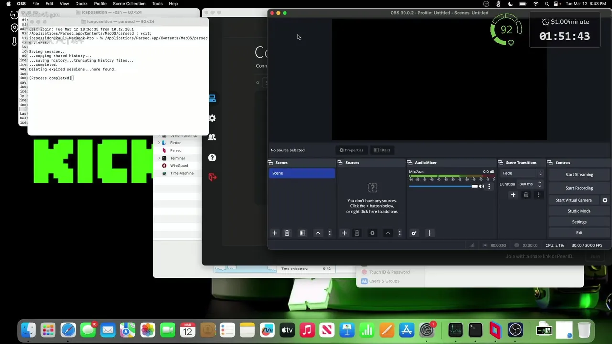Pop out the Controls dock panel icon
Image resolution: width=612 pixels, height=344 pixels.
pos(550,163)
